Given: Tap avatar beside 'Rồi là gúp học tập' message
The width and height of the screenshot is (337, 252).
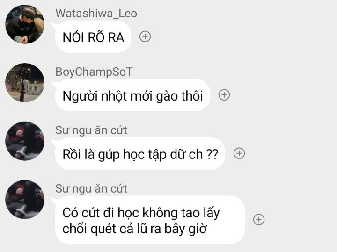Looking at the screenshot, I should tap(25, 141).
